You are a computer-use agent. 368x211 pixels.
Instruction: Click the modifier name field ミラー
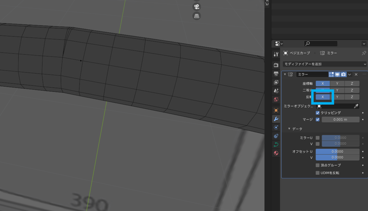pos(312,74)
